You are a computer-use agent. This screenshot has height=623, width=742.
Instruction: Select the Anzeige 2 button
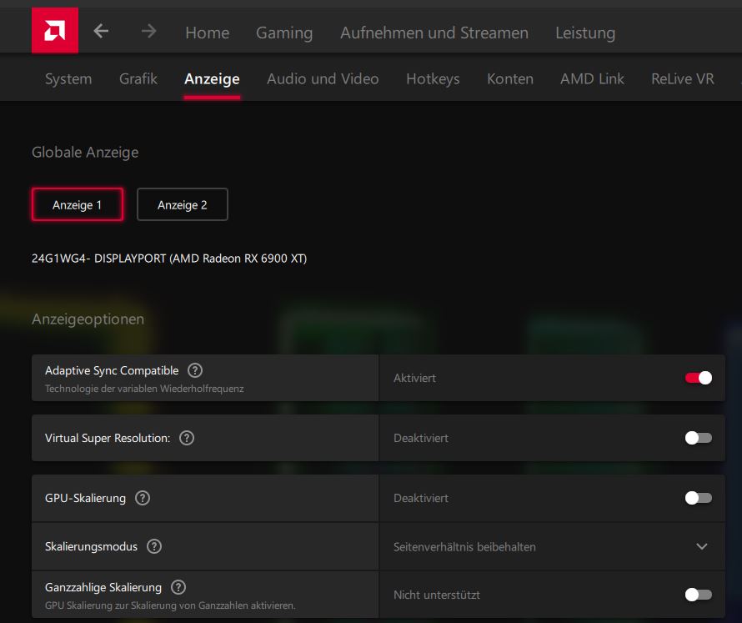[183, 204]
